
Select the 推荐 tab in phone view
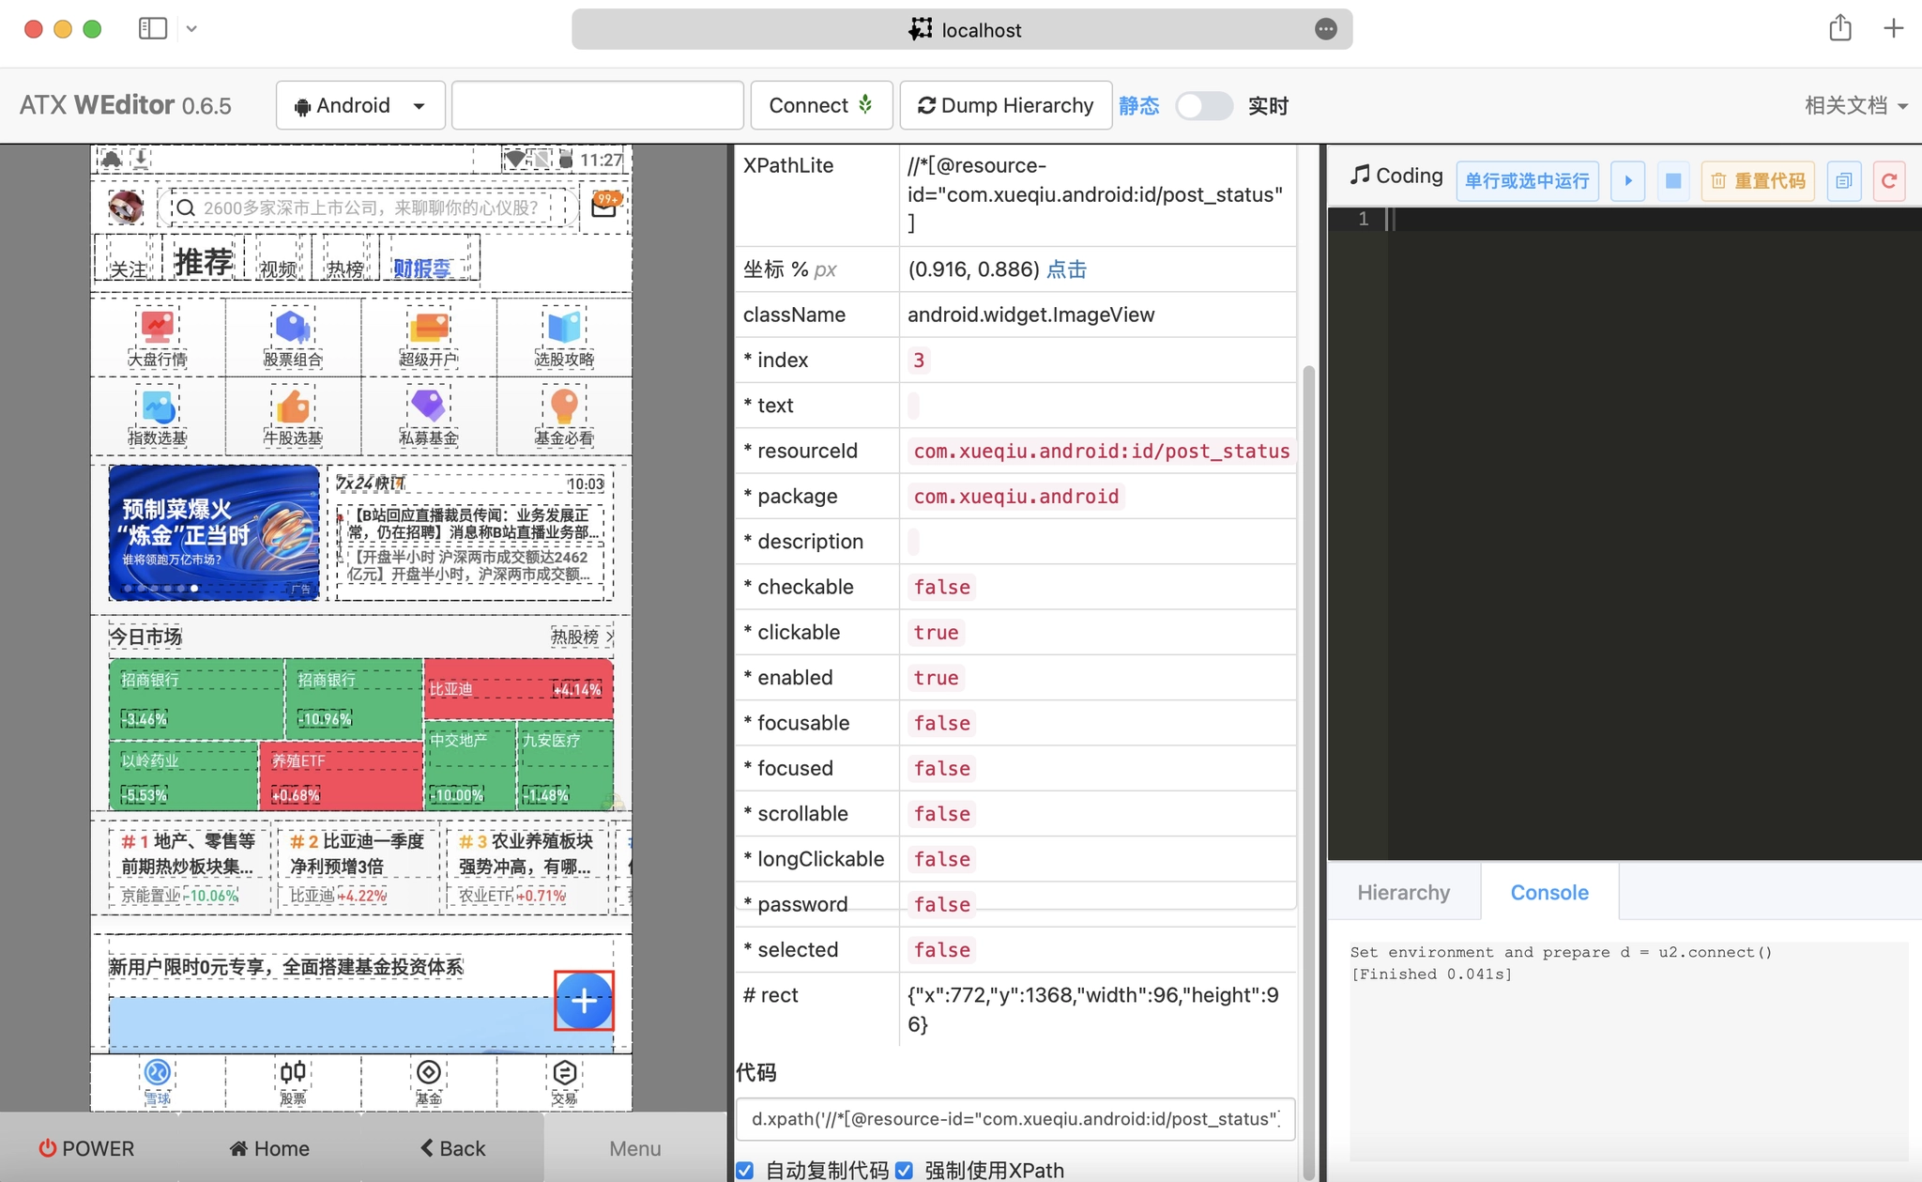click(204, 260)
